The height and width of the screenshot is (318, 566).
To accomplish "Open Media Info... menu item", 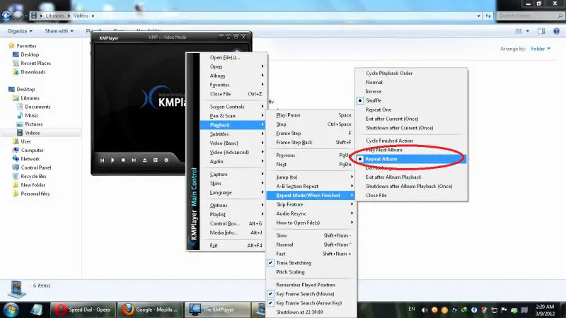I will (233, 232).
